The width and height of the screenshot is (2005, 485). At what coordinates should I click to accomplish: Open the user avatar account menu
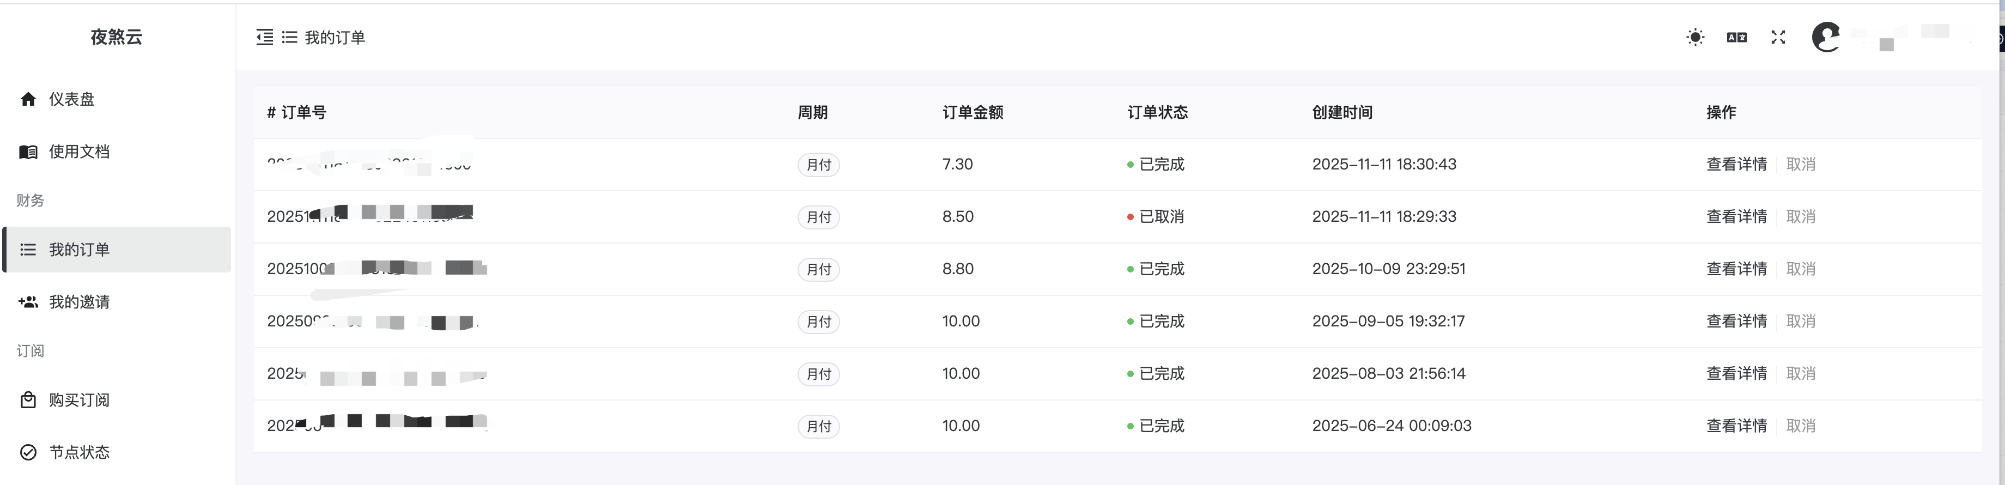[x=1826, y=38]
